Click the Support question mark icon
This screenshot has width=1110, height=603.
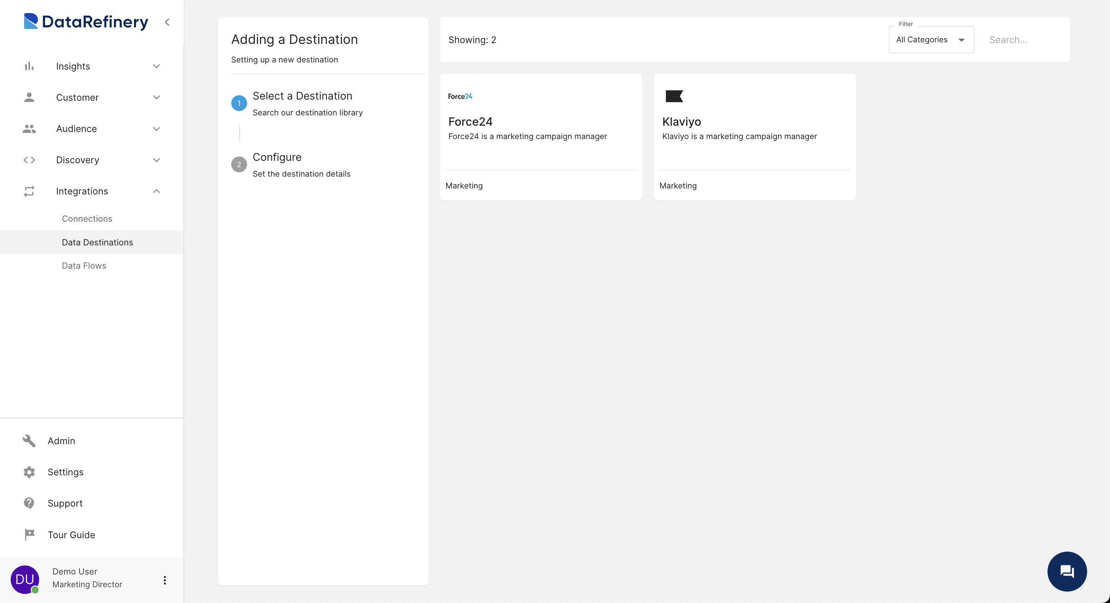click(29, 503)
